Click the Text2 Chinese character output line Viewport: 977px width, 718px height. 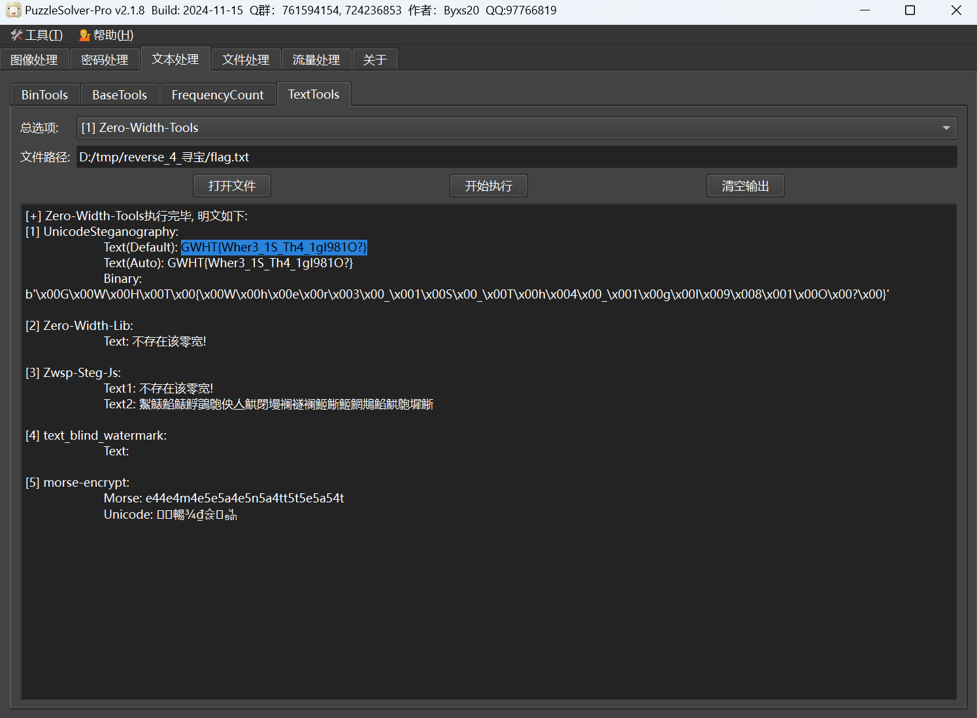pos(269,404)
